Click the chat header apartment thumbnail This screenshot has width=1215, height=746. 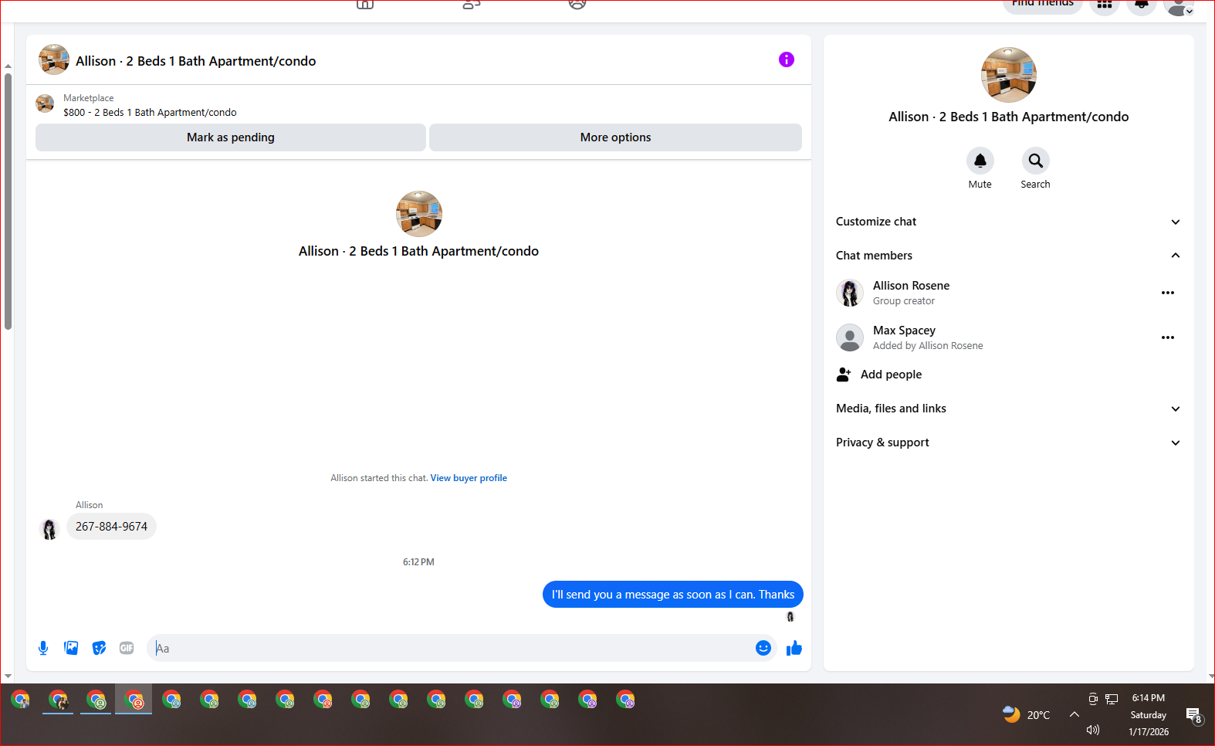coord(54,59)
